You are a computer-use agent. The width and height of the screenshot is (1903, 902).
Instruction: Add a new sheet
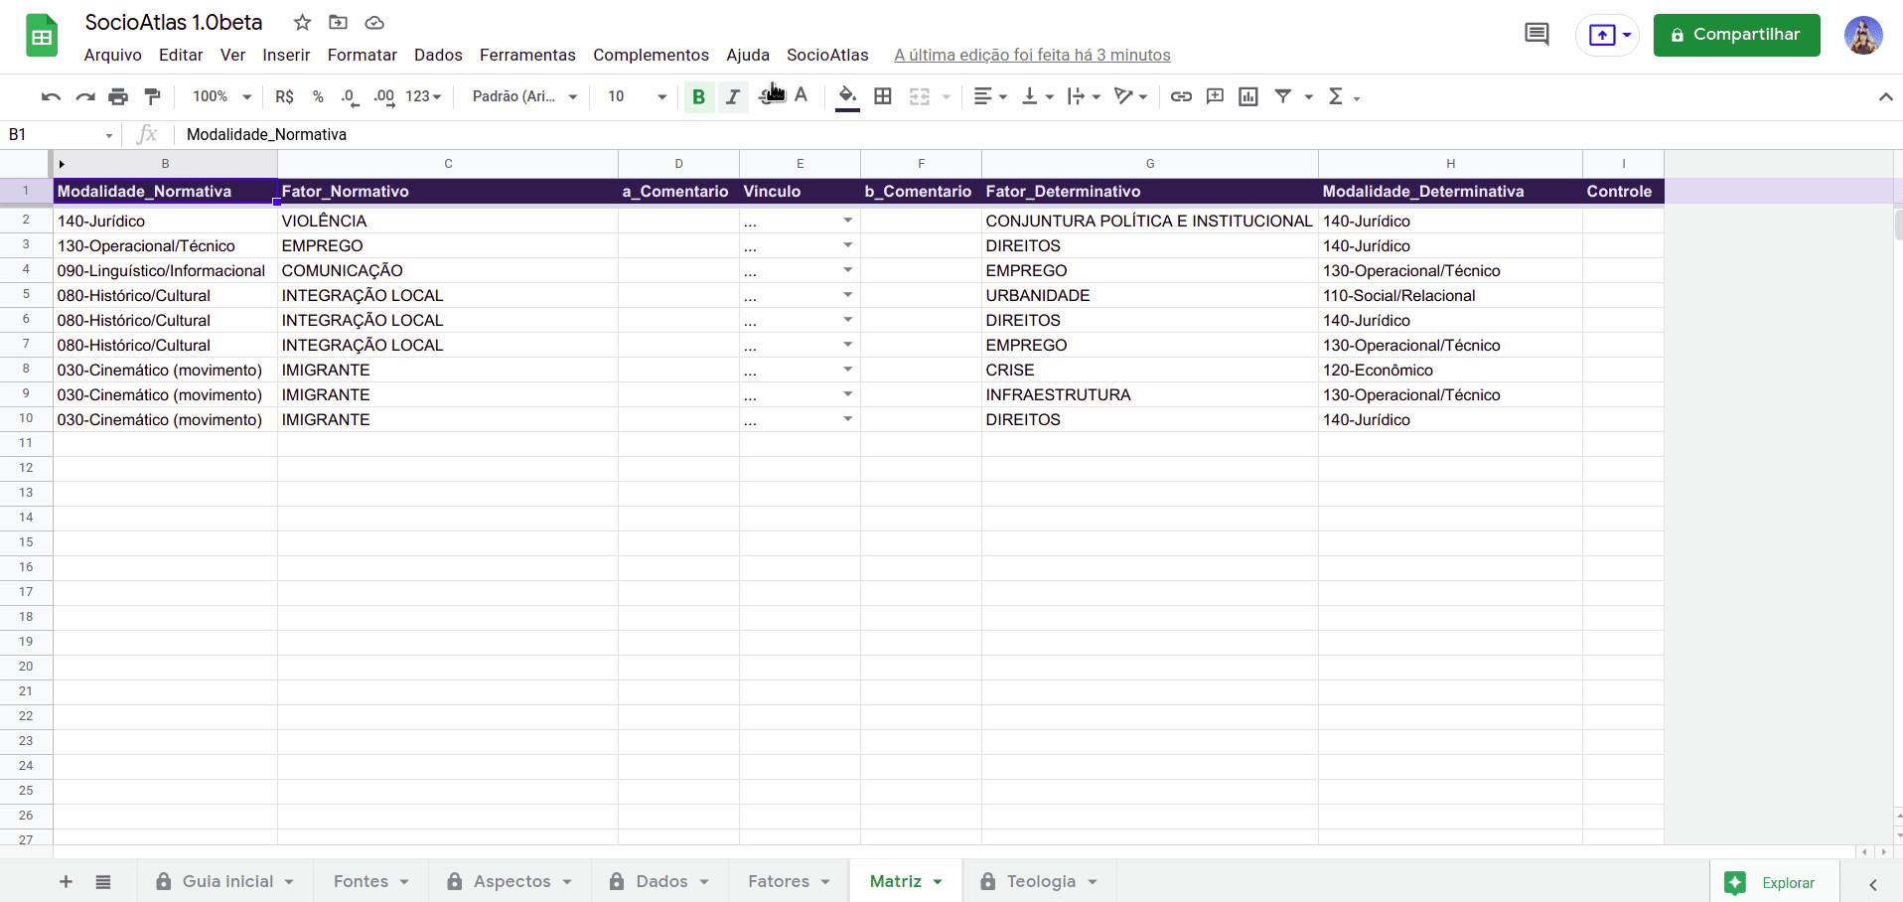[66, 882]
